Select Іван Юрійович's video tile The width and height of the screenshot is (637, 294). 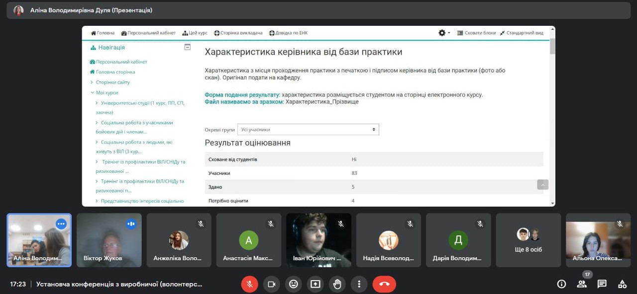click(x=318, y=240)
